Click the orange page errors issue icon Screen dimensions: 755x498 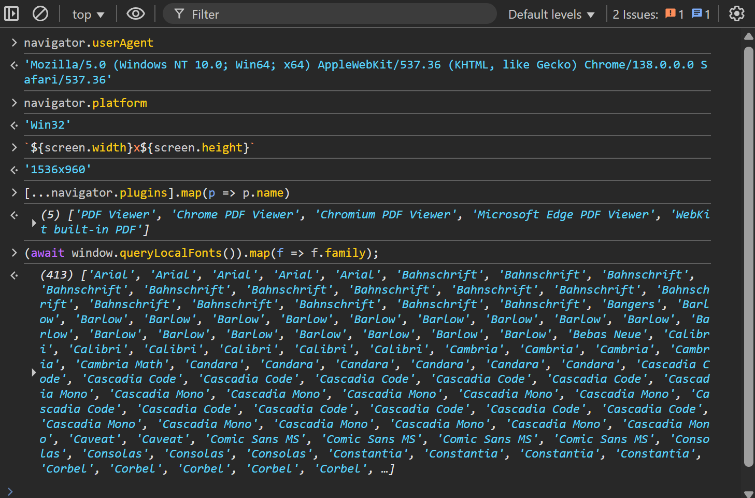point(671,13)
